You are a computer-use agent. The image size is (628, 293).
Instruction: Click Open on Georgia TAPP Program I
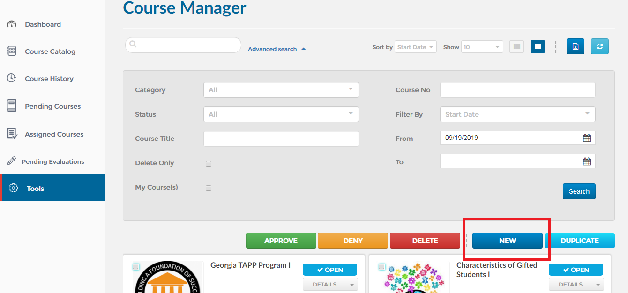click(x=330, y=270)
